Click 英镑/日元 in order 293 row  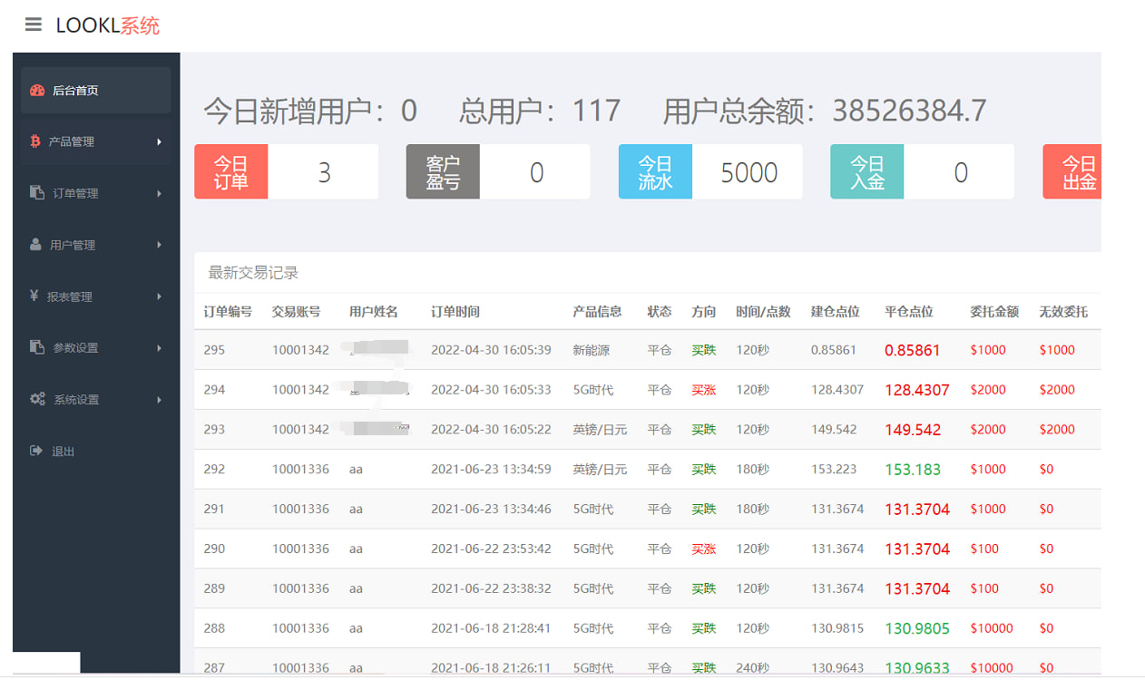coord(600,430)
